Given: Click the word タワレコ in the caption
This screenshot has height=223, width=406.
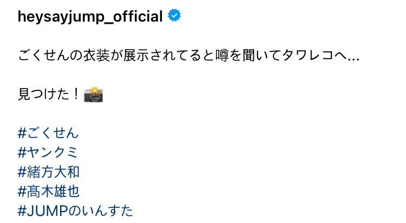Looking at the screenshot, I should [x=308, y=55].
